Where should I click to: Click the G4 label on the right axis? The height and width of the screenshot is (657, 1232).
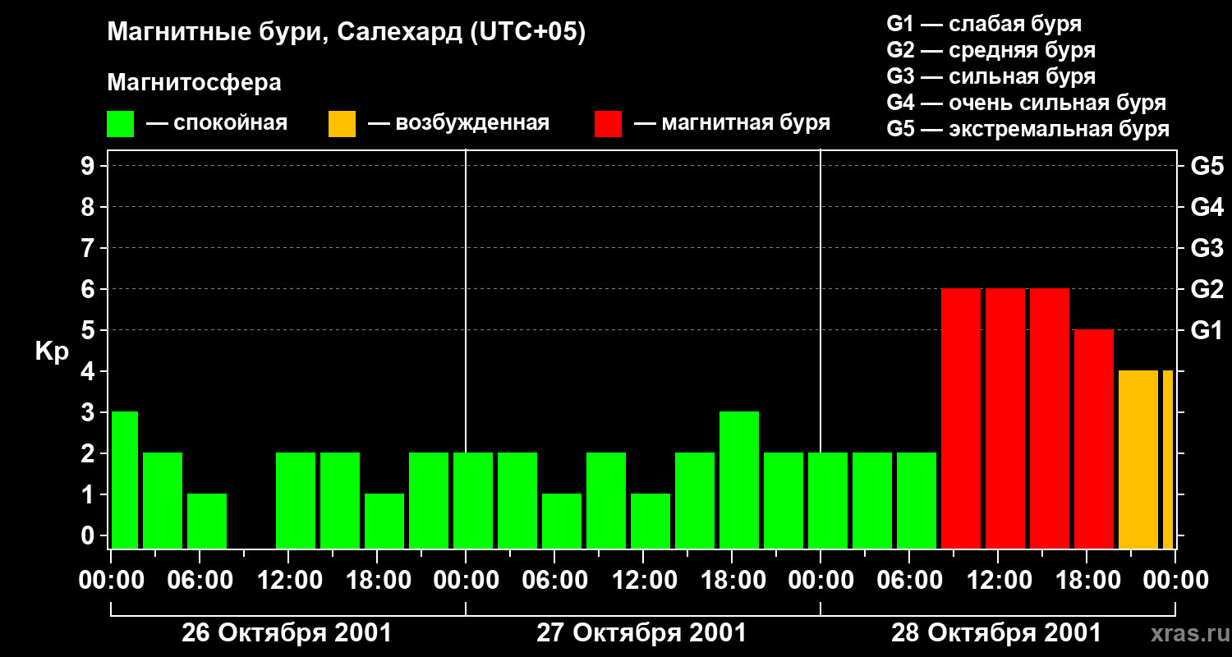(x=1207, y=207)
